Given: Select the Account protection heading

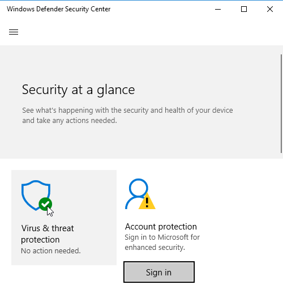Looking at the screenshot, I should click(161, 227).
